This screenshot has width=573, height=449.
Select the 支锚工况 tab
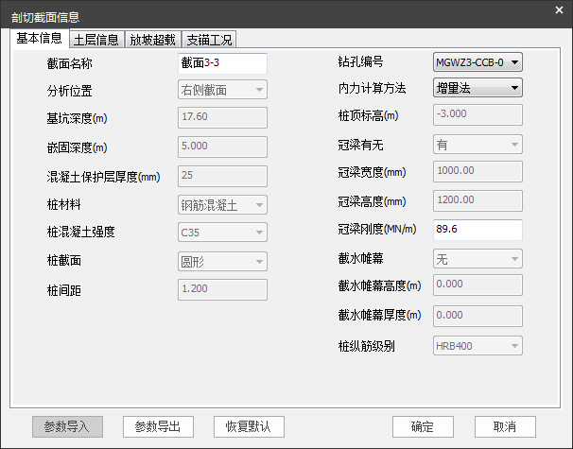pyautogui.click(x=209, y=40)
